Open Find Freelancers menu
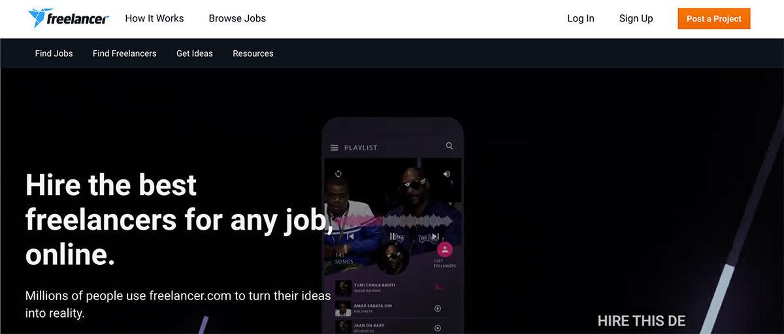 coord(125,53)
